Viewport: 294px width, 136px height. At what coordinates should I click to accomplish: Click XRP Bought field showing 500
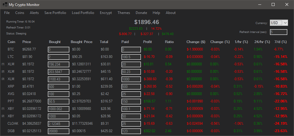point(58,87)
